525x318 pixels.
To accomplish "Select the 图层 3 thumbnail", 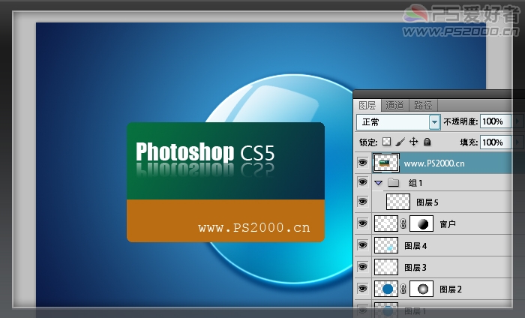I will coord(386,267).
